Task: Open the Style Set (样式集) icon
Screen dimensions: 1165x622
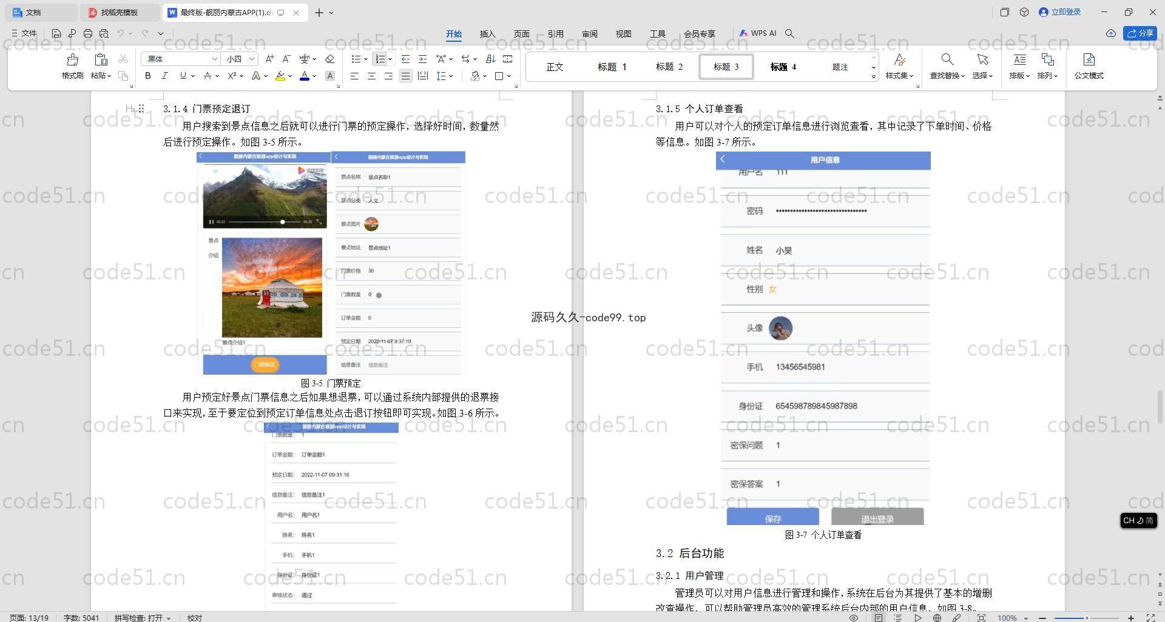Action: (900, 59)
